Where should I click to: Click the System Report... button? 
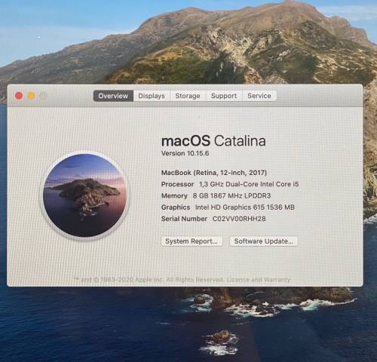pyautogui.click(x=192, y=241)
